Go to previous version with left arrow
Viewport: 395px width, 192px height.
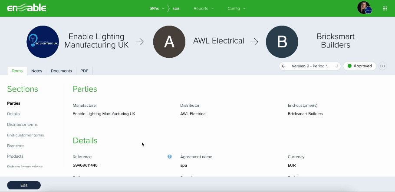coord(283,66)
